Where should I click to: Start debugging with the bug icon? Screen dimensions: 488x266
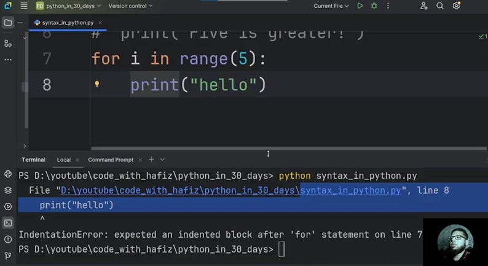coord(374,6)
